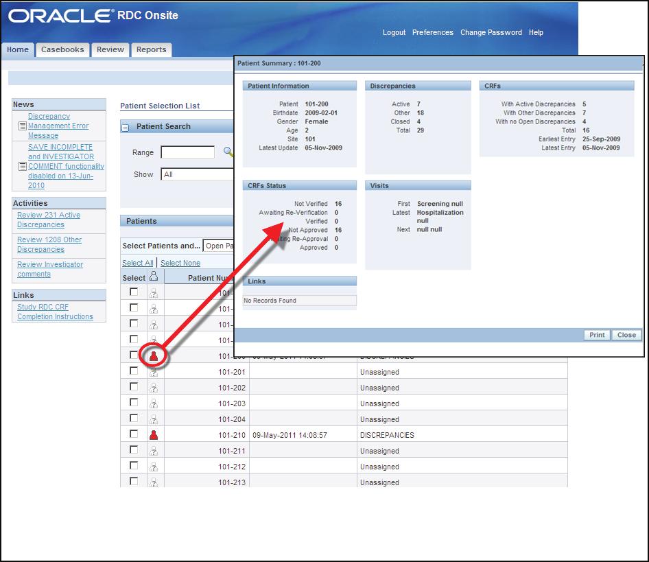Check the box for patient 101-213

(x=134, y=481)
